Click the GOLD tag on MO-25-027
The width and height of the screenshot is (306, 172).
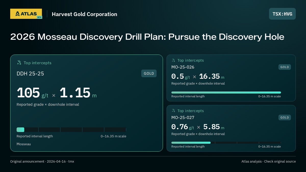pyautogui.click(x=285, y=117)
